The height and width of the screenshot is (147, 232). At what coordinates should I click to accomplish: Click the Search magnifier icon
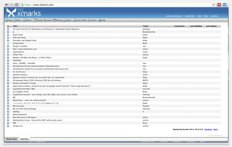pos(45,20)
